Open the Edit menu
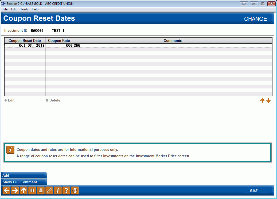This screenshot has width=277, height=199. click(x=14, y=9)
